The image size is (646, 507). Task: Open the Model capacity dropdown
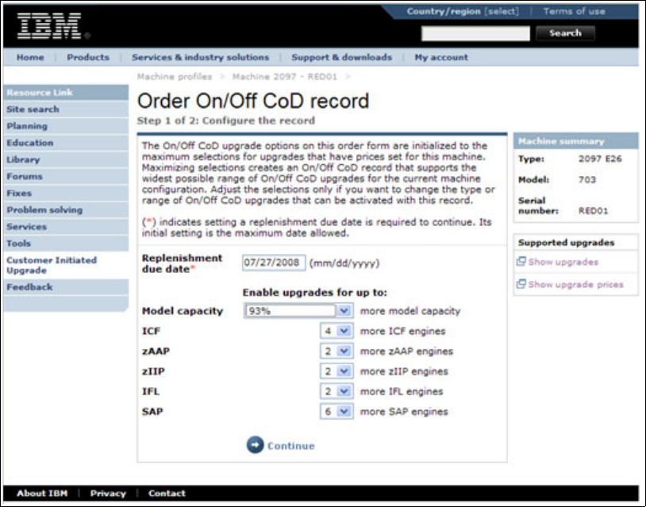click(298, 310)
